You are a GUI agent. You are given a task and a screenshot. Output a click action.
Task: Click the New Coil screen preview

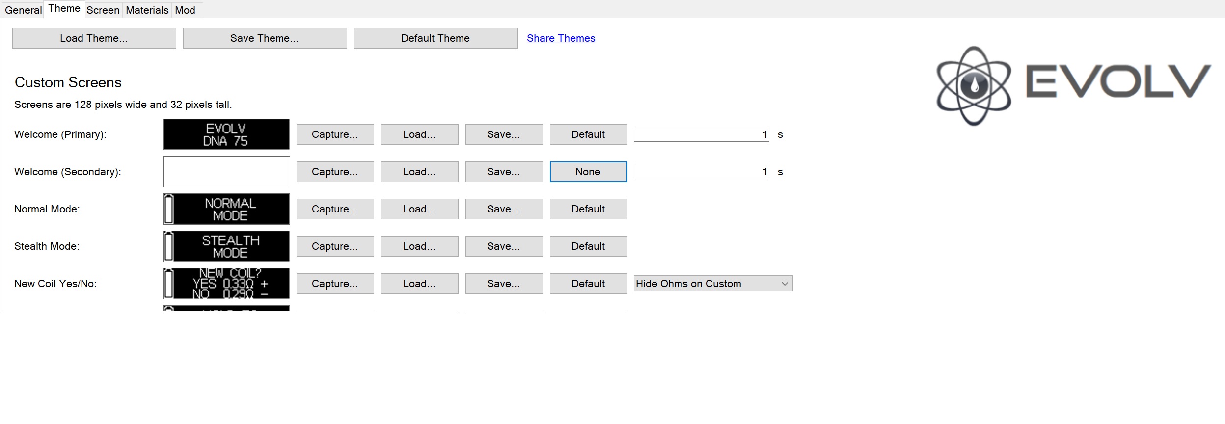[x=226, y=284]
